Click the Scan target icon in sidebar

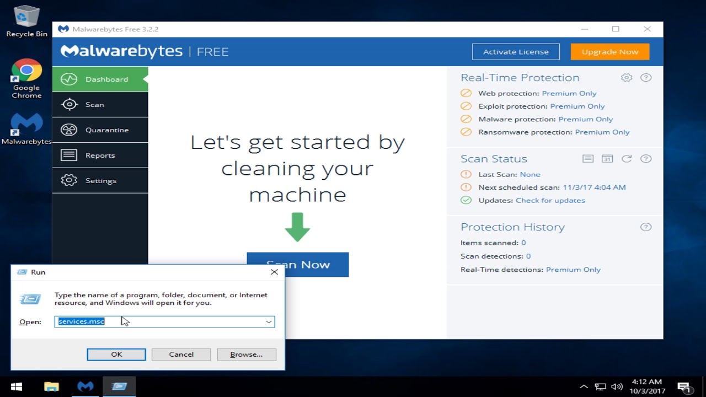[x=69, y=104]
